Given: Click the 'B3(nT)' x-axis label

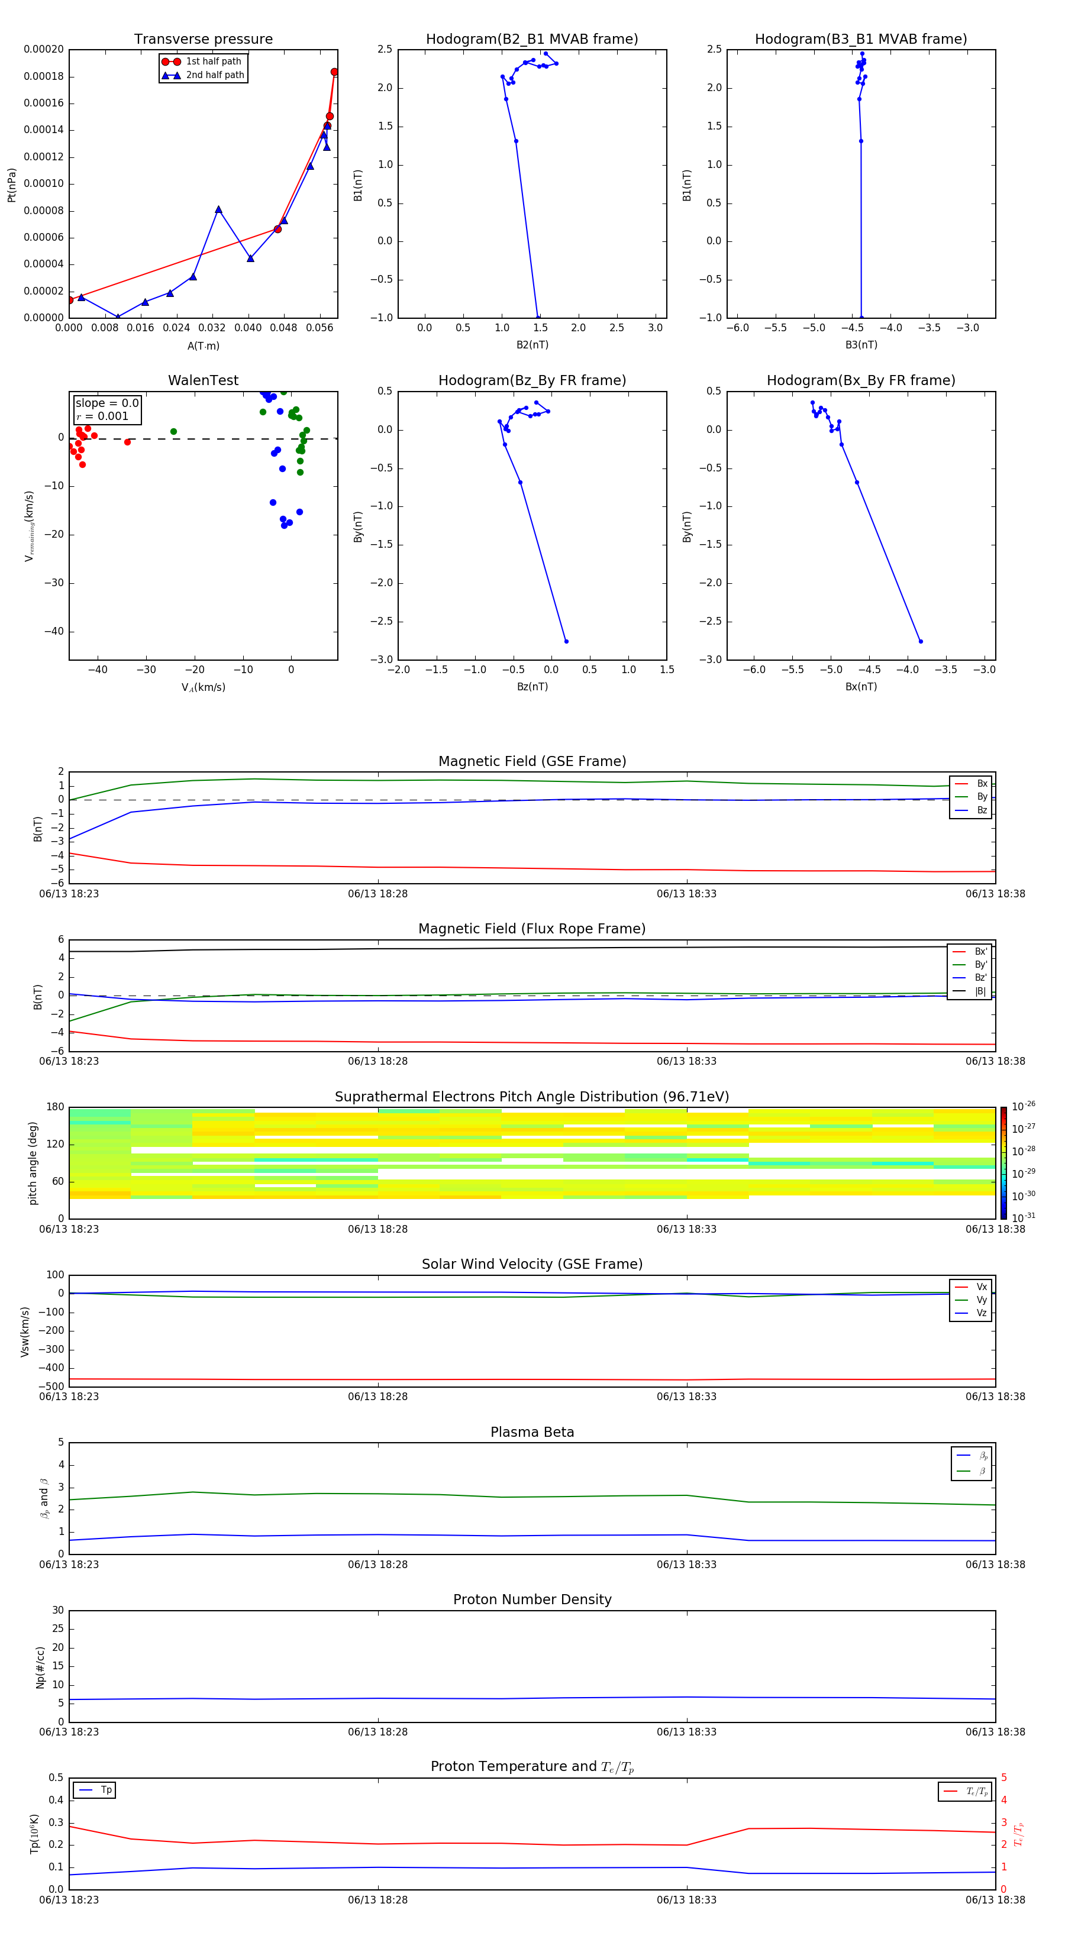Looking at the screenshot, I should tap(861, 345).
